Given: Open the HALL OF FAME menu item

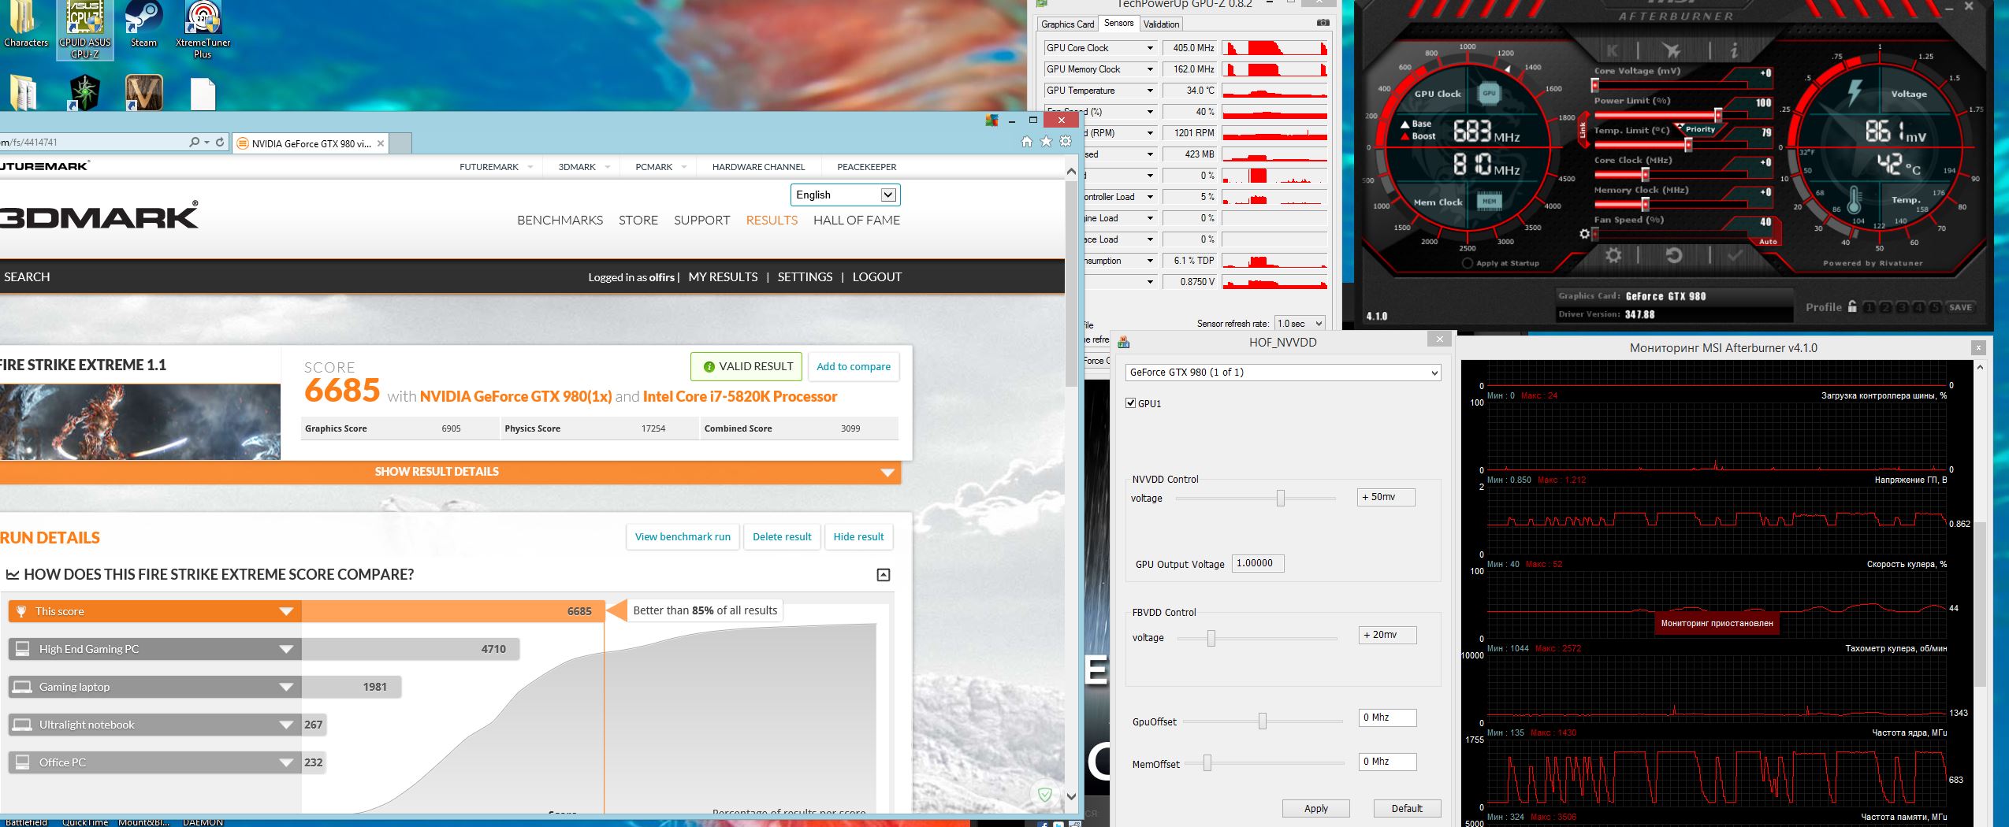Looking at the screenshot, I should (x=857, y=221).
